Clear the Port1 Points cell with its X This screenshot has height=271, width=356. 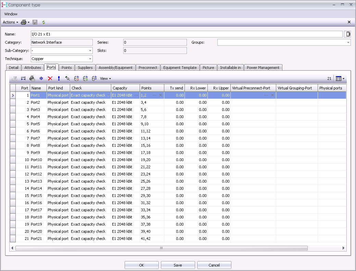click(161, 95)
